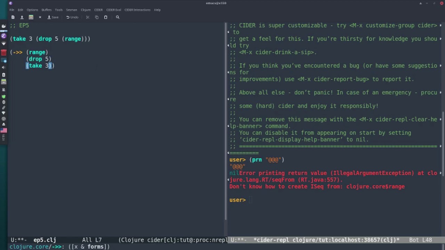
Task: Open the Edit menu
Action: 21,10
